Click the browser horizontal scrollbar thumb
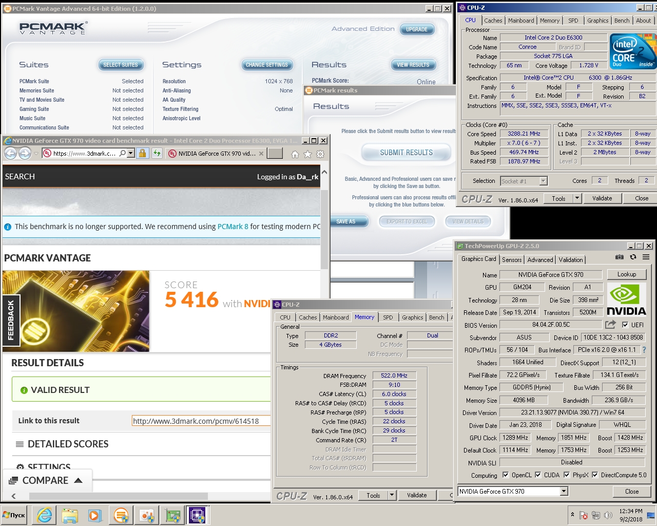 tap(119, 496)
